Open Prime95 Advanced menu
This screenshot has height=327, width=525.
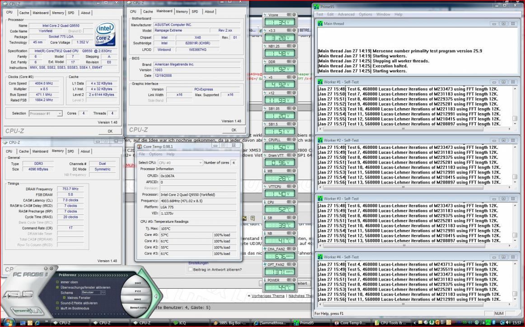(x=346, y=14)
